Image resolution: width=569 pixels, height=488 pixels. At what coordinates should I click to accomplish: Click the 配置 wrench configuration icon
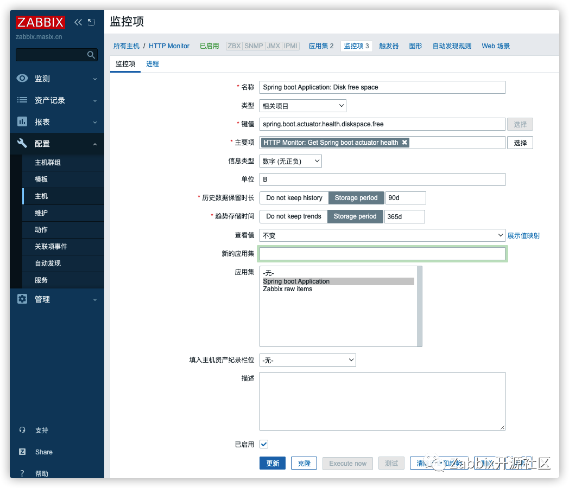[x=22, y=144]
